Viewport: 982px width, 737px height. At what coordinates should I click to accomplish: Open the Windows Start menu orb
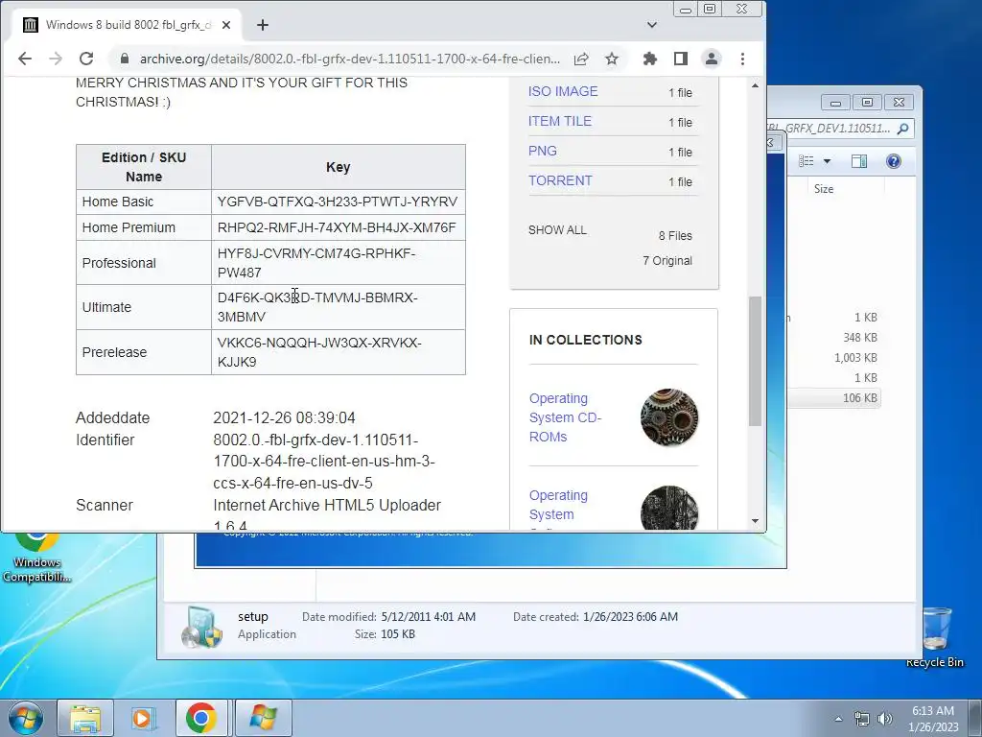(26, 718)
